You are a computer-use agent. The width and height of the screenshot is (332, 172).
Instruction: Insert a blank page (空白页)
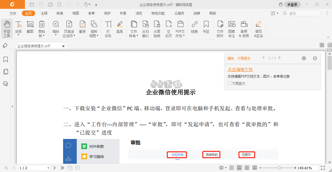pos(169,28)
